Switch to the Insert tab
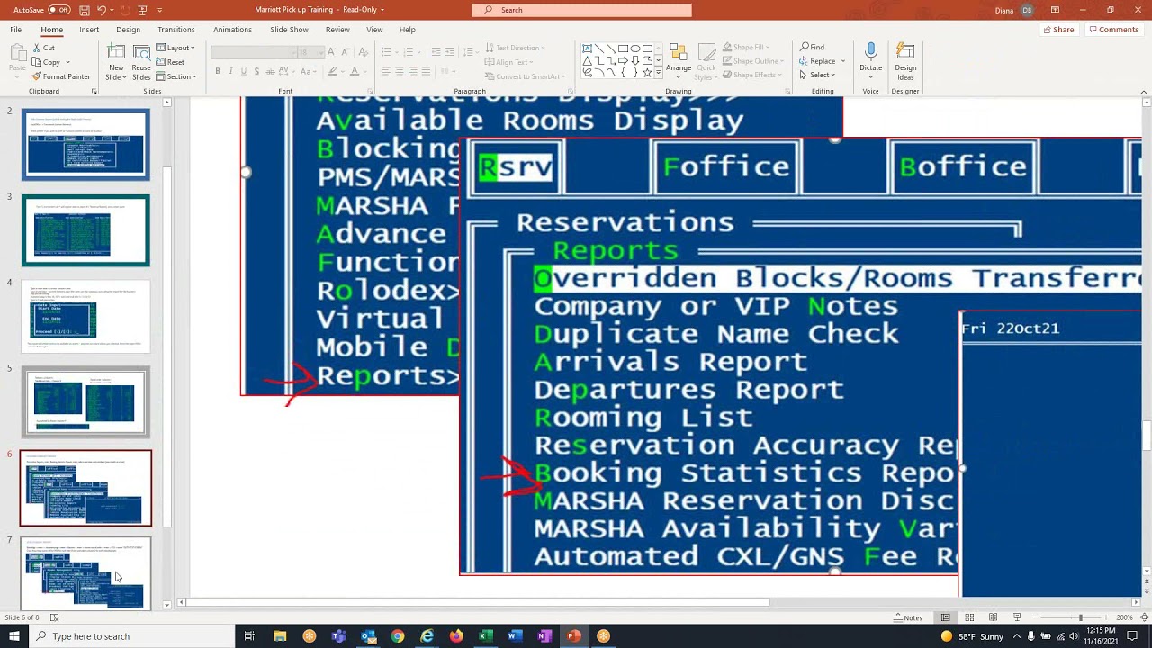Screen dimensions: 1152x648 coord(89,30)
